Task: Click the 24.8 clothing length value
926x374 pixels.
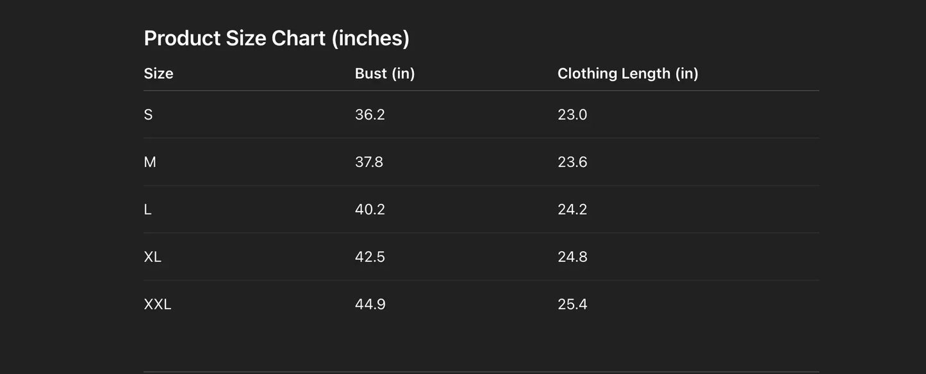Action: [x=572, y=256]
